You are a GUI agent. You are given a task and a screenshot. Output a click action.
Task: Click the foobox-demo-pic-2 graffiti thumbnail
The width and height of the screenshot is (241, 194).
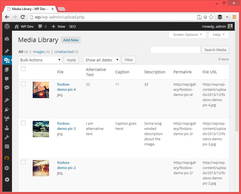tap(41, 168)
